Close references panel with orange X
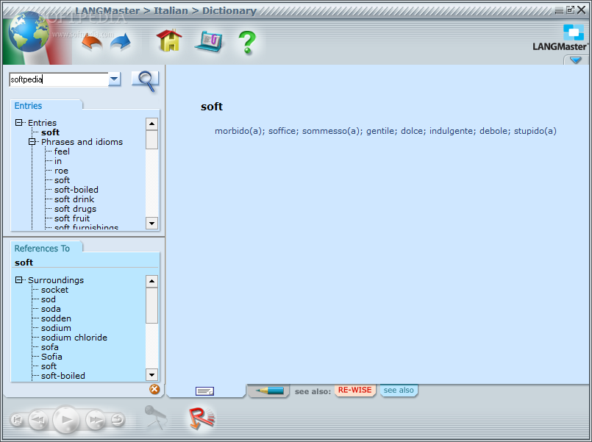The width and height of the screenshot is (592, 442). tap(154, 389)
